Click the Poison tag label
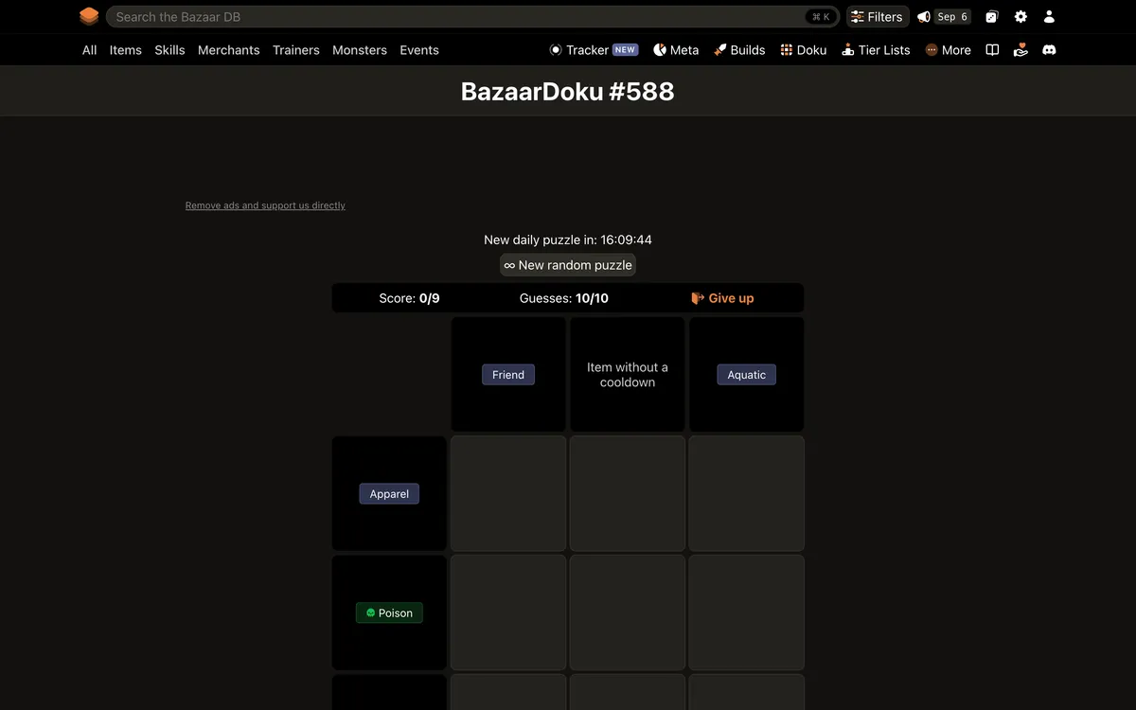 [x=389, y=613]
